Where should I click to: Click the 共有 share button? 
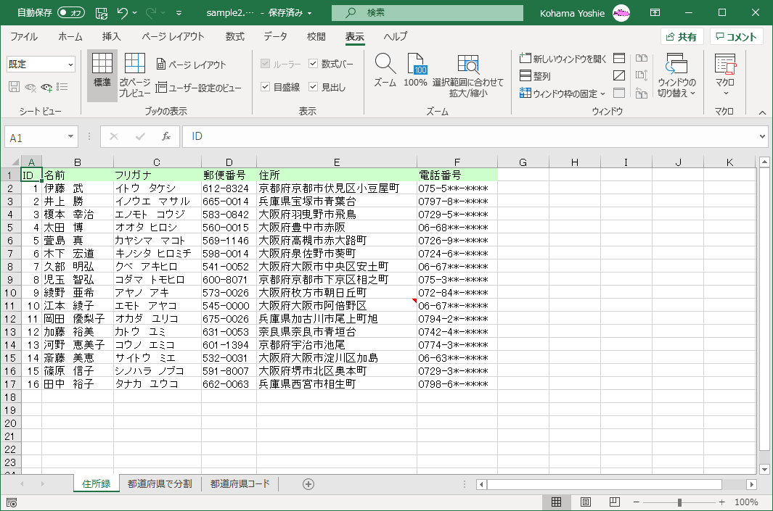click(x=682, y=37)
